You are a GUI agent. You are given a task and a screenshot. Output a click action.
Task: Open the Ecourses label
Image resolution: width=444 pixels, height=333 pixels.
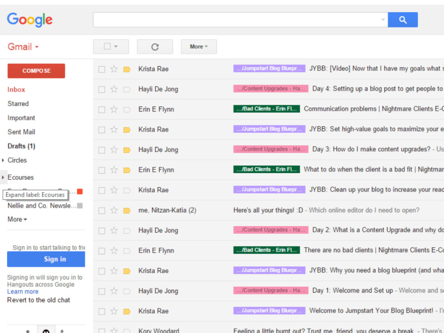[x=21, y=178]
